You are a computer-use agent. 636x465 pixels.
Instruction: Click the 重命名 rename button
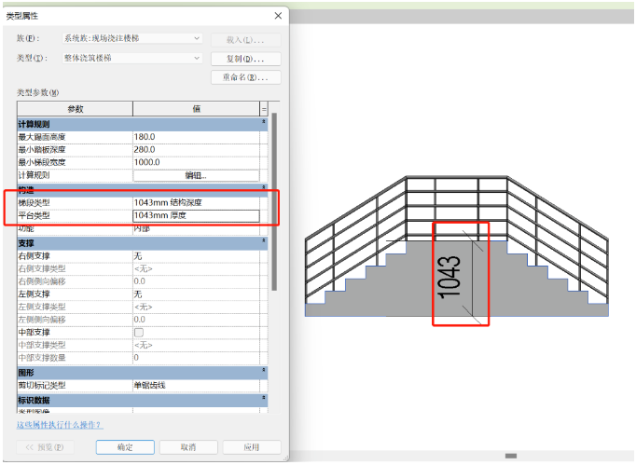coord(245,77)
